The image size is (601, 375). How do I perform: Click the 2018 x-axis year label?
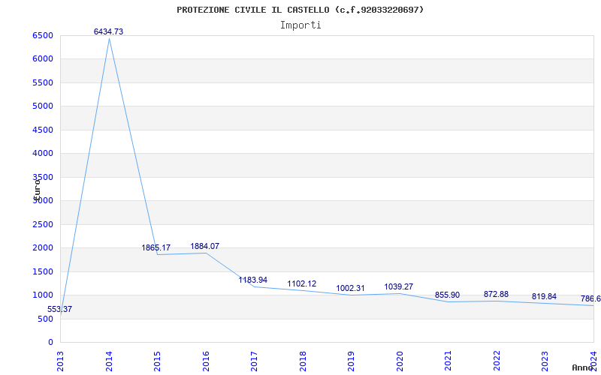point(303,361)
